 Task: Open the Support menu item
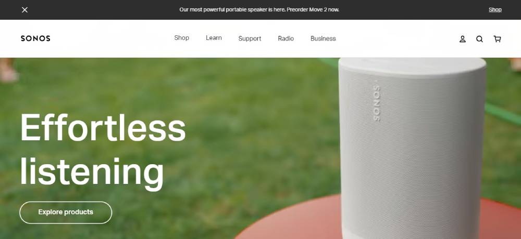(250, 38)
